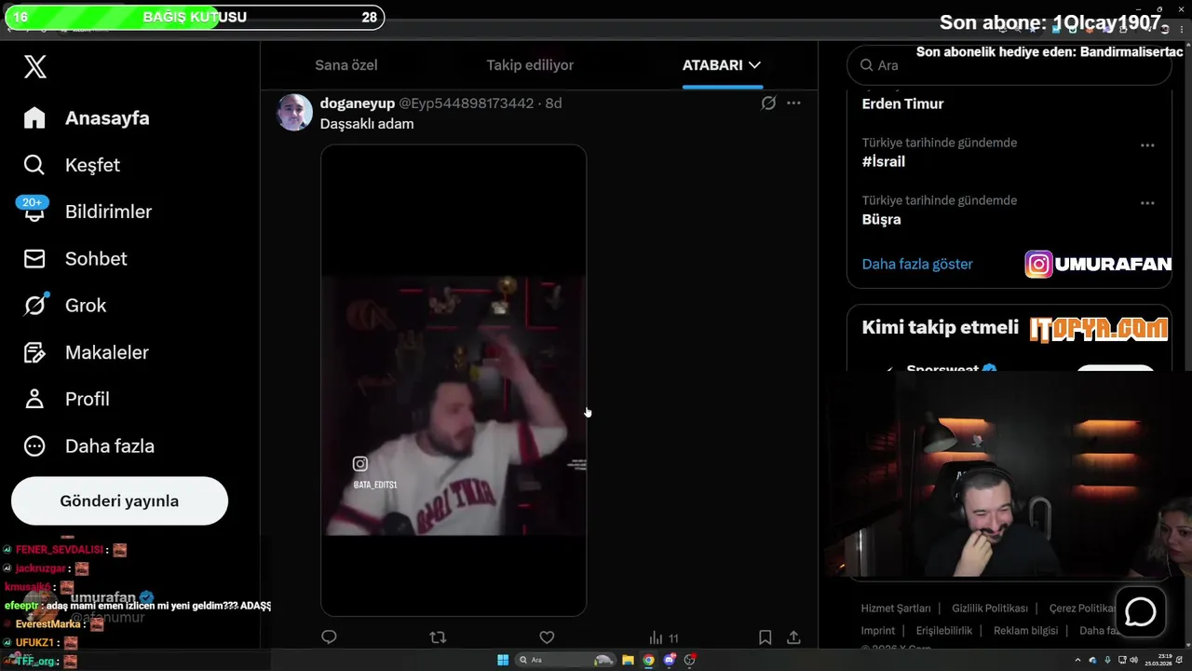Screen dimensions: 1192x671
Task: View tweet analytics showing 11
Action: pos(664,637)
